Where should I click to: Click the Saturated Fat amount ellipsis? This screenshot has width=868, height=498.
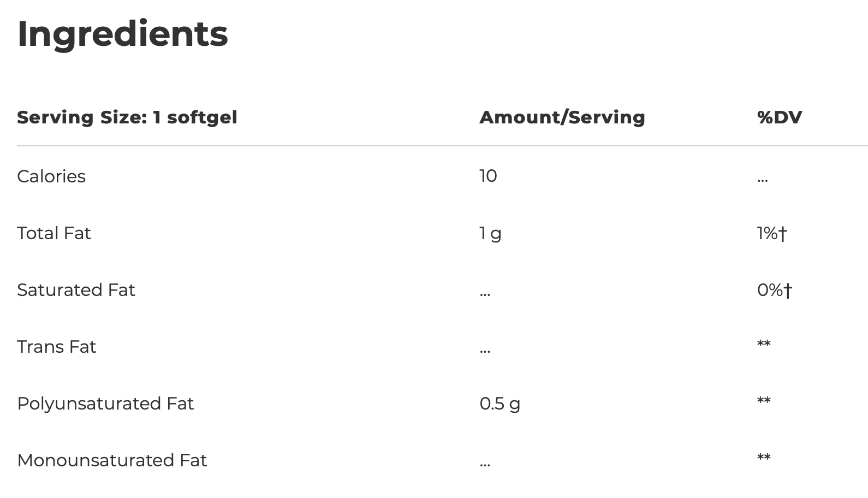tap(485, 294)
